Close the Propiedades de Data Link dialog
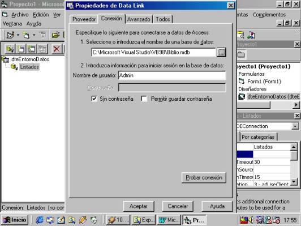The height and width of the screenshot is (226, 301). 231,6
